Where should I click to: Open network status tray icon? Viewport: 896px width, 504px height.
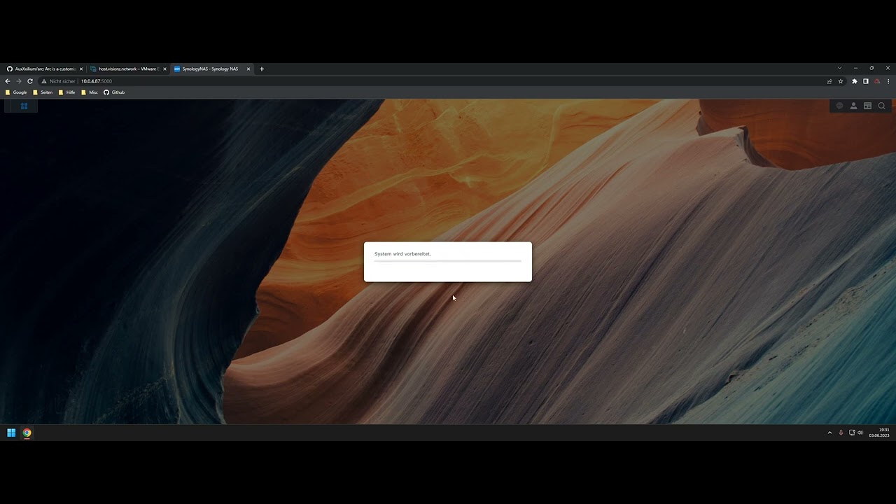pos(852,433)
